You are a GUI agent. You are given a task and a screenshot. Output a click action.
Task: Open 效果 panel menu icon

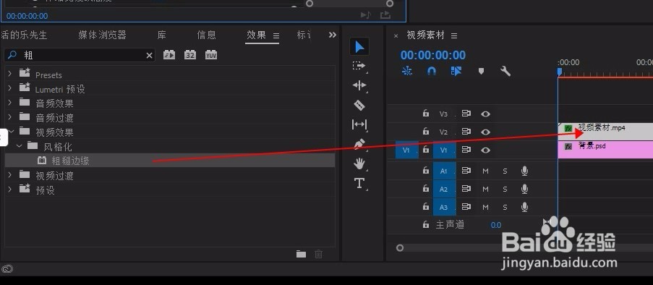tap(276, 36)
